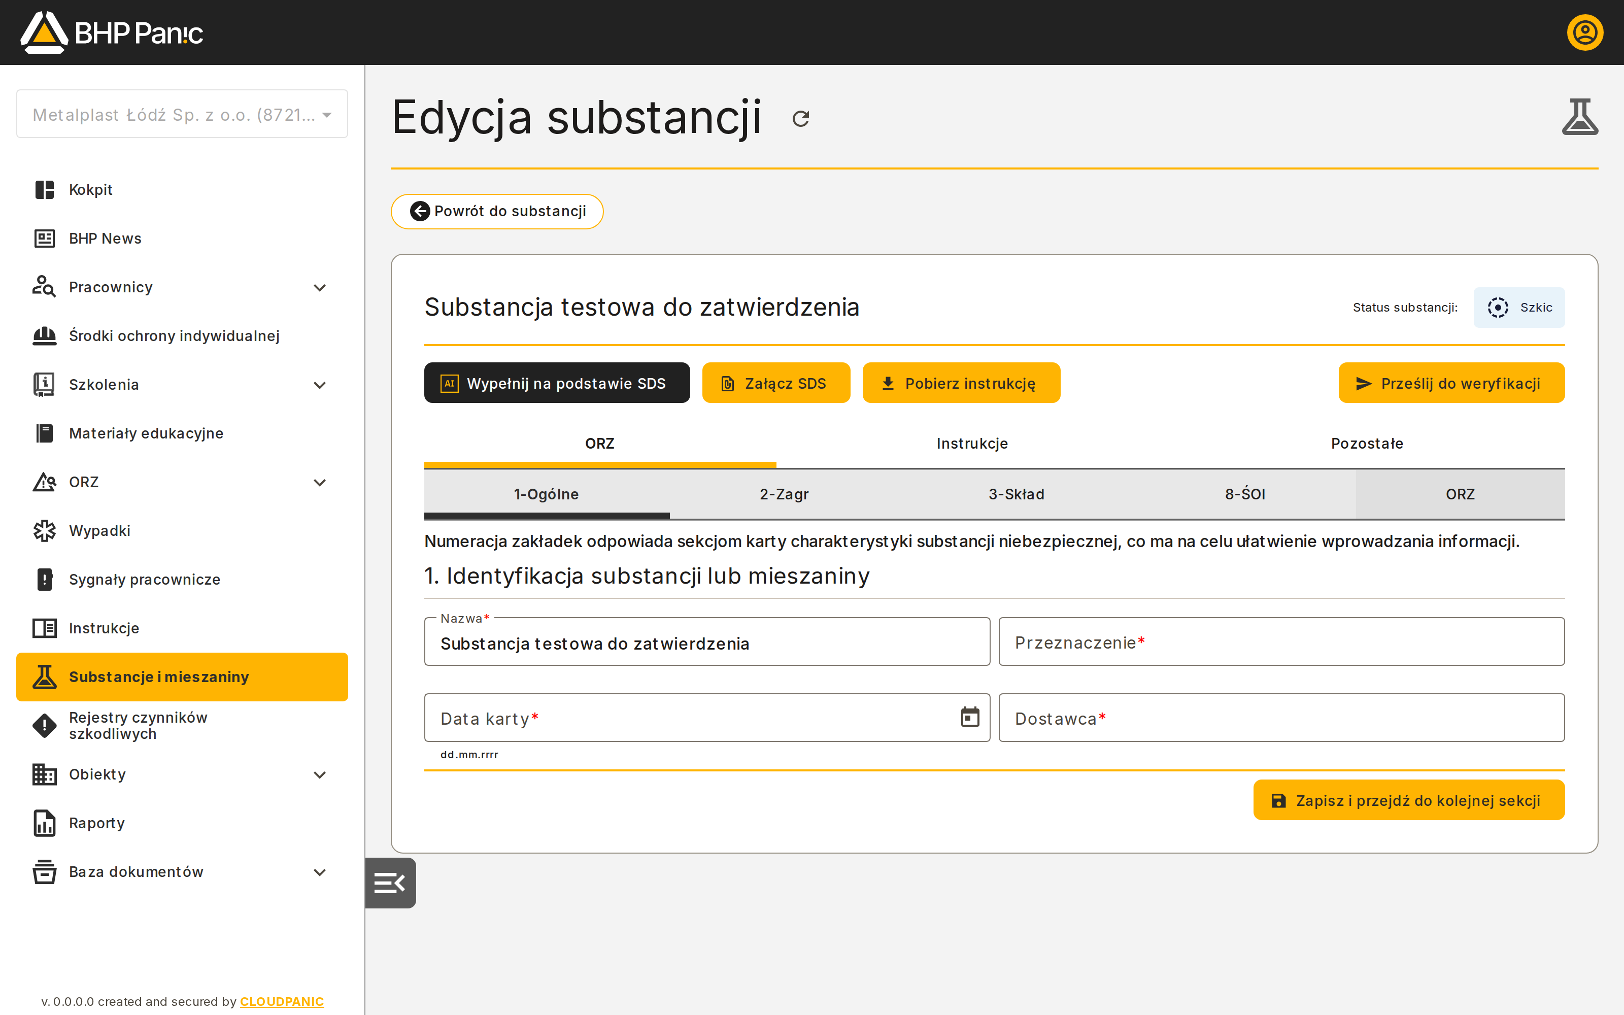
Task: Select the 2-Zagr sub-tab
Action: pos(784,494)
